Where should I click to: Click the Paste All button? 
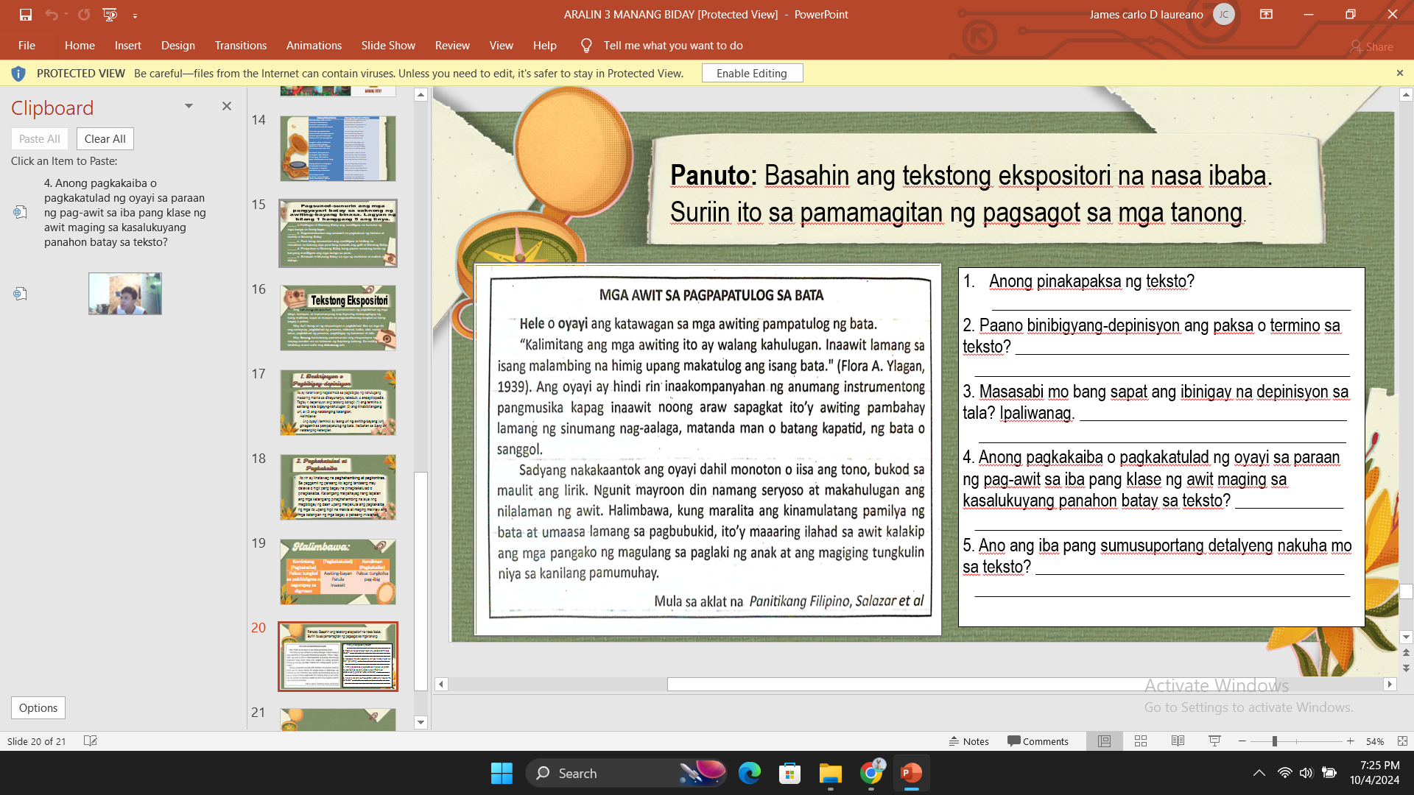pos(40,138)
